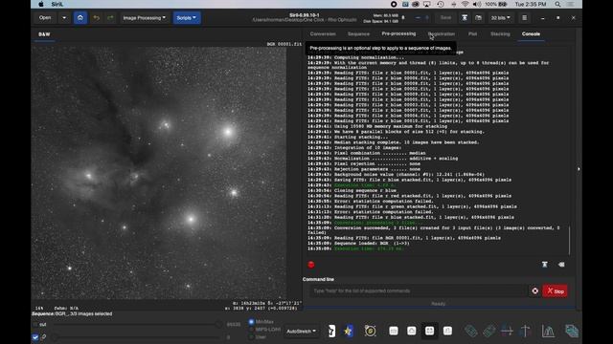Open the histogram transformation icon
The height and width of the screenshot is (344, 613).
(x=548, y=332)
